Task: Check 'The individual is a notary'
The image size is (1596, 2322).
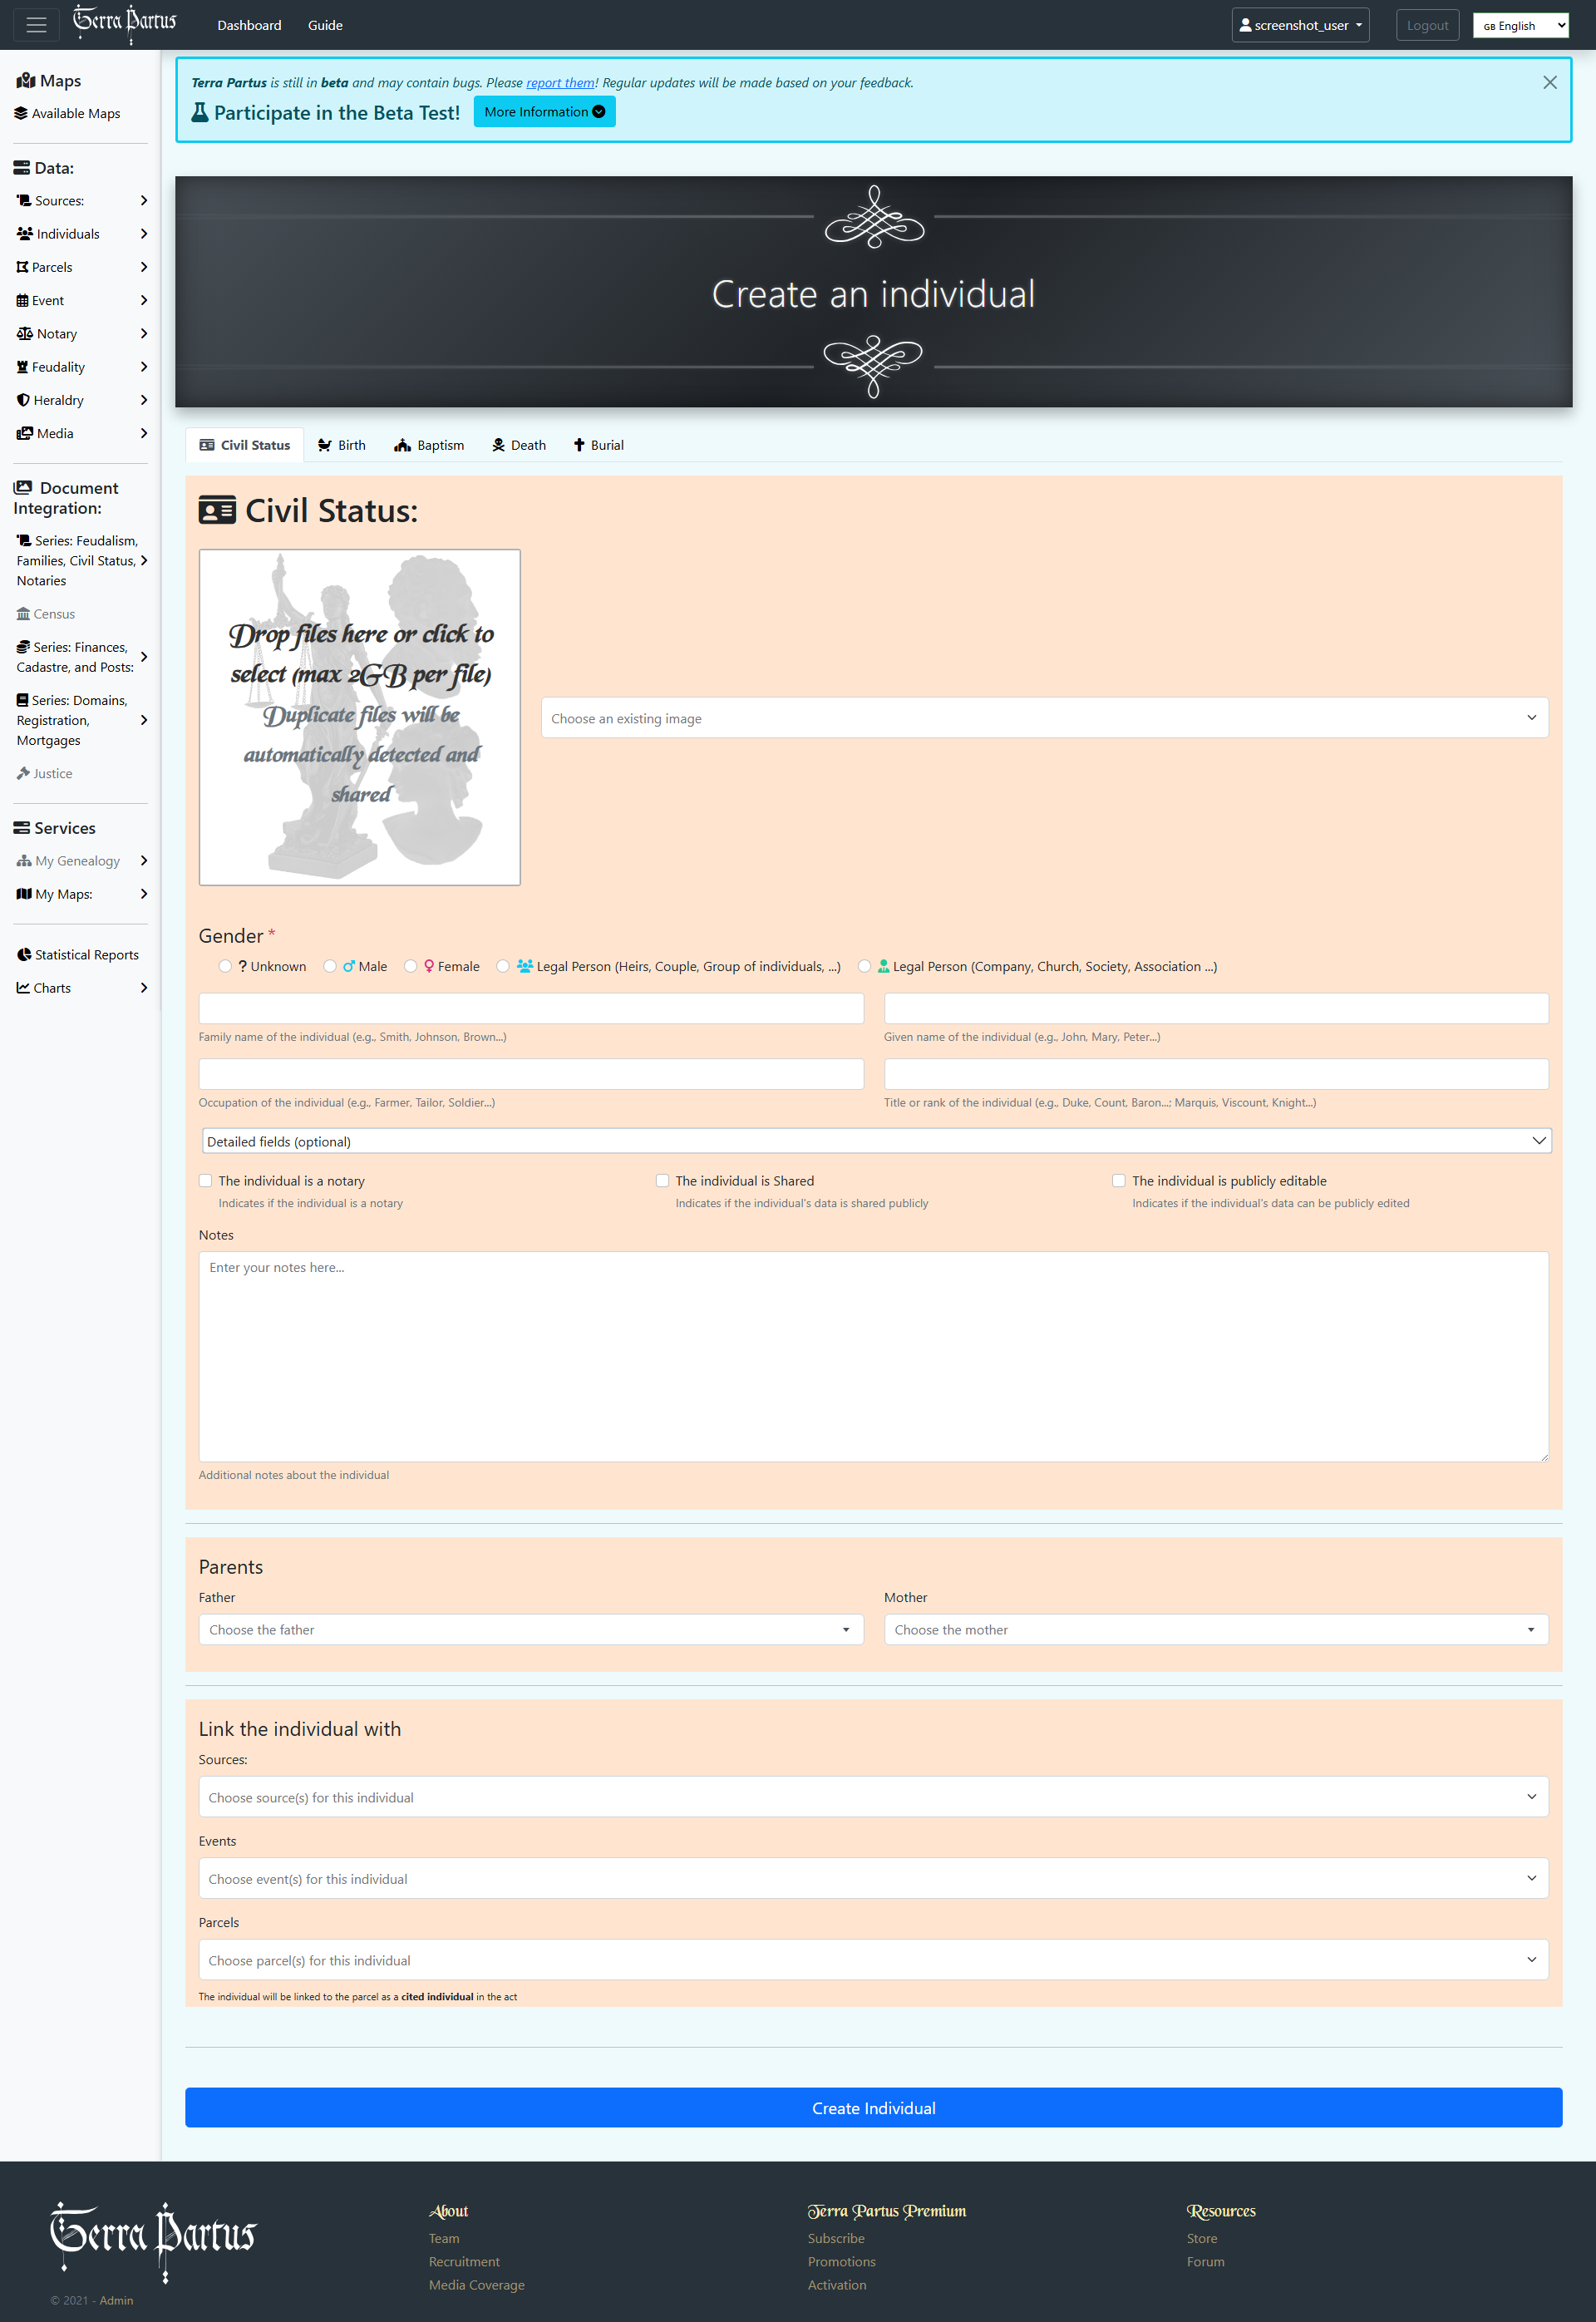Action: (206, 1181)
